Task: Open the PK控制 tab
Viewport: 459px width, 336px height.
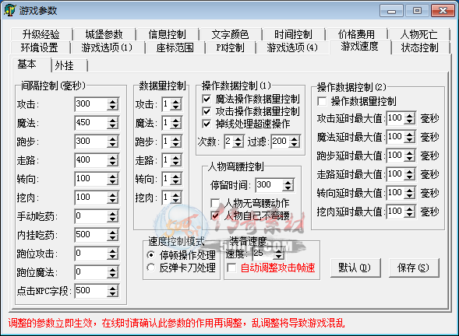Action: pyautogui.click(x=231, y=47)
